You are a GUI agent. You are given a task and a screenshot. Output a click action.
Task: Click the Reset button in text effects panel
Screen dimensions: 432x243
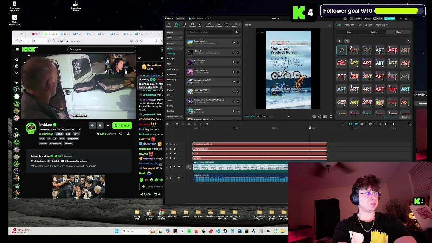pyautogui.click(x=405, y=117)
